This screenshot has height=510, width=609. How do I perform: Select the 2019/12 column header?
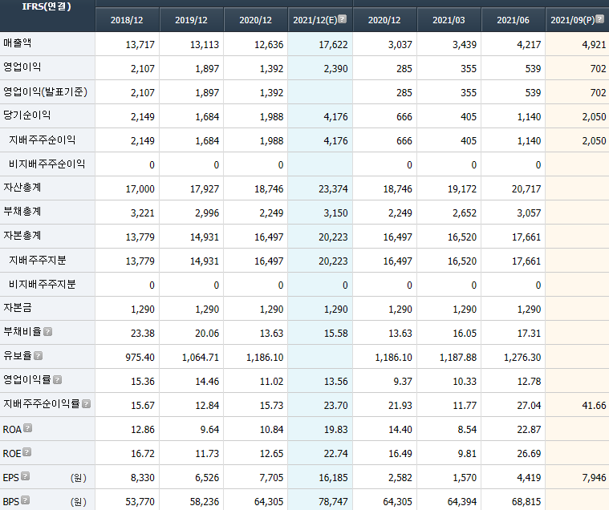coord(192,20)
